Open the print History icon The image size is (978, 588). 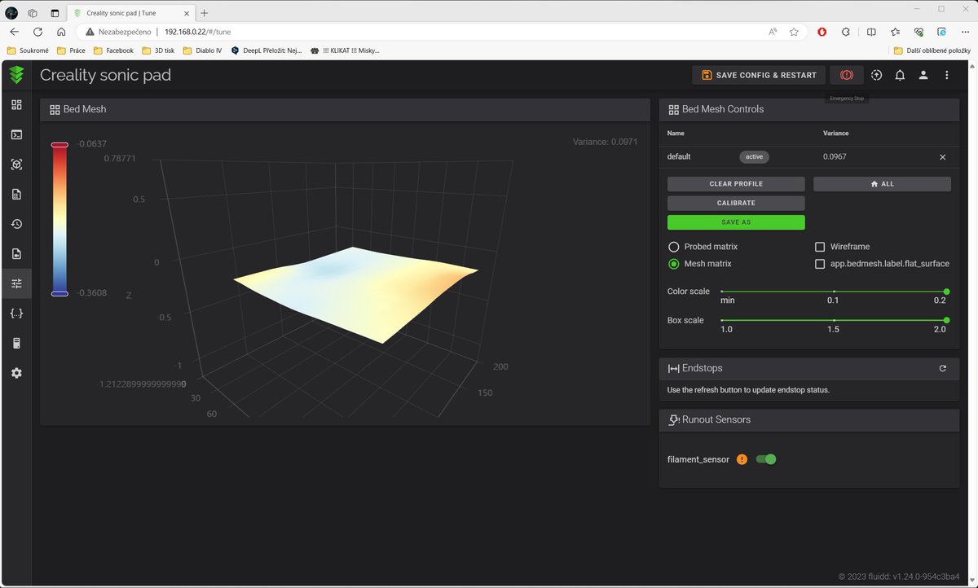16,224
